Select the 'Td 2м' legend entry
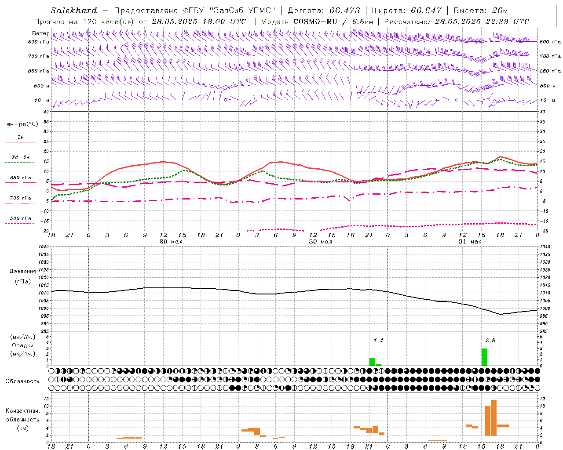Viewport: 563px width, 450px height. pyautogui.click(x=21, y=157)
